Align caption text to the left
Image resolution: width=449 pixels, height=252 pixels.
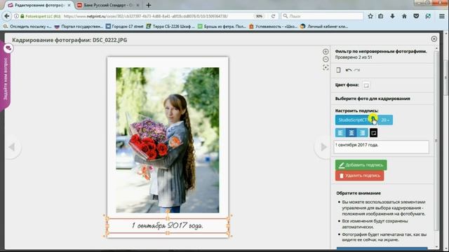click(340, 133)
